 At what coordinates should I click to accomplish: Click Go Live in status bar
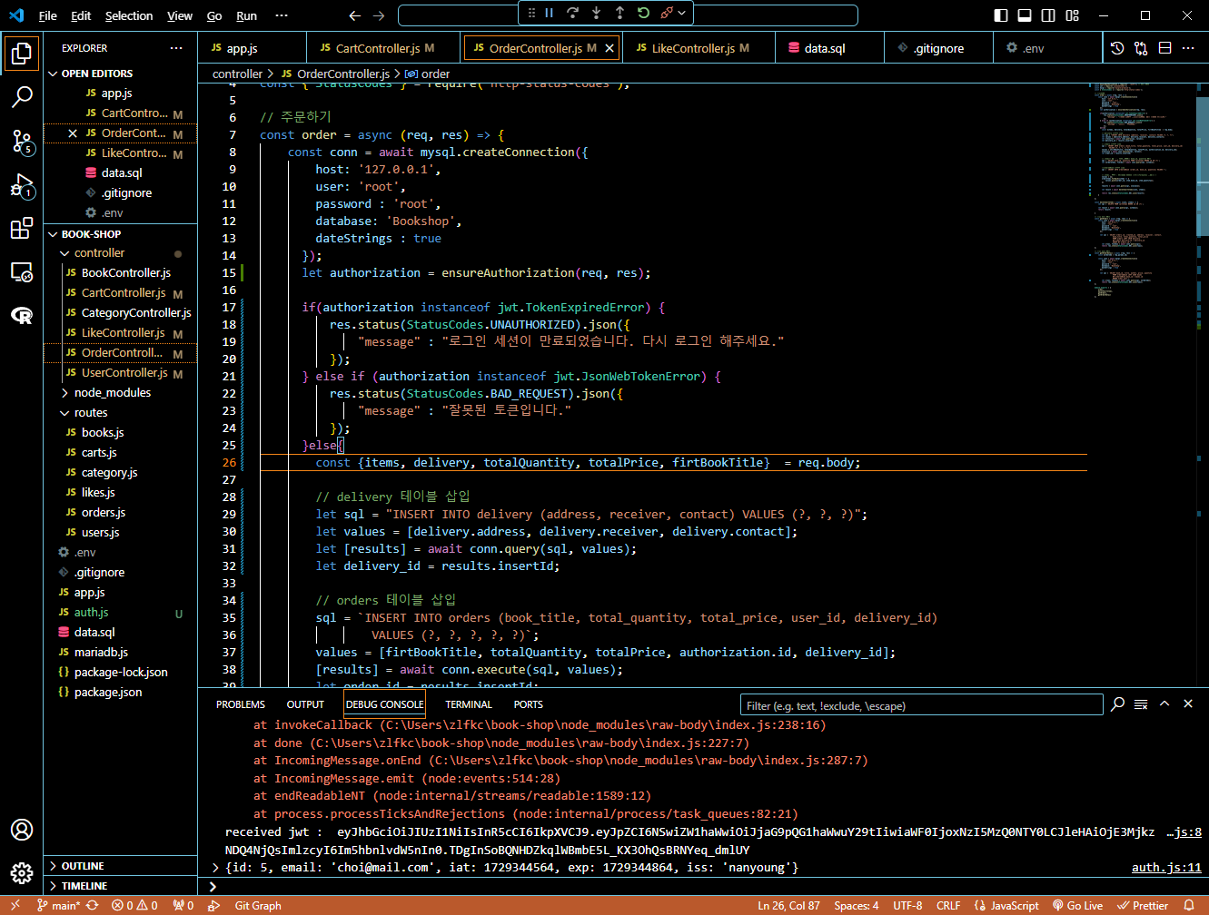pos(1077,906)
